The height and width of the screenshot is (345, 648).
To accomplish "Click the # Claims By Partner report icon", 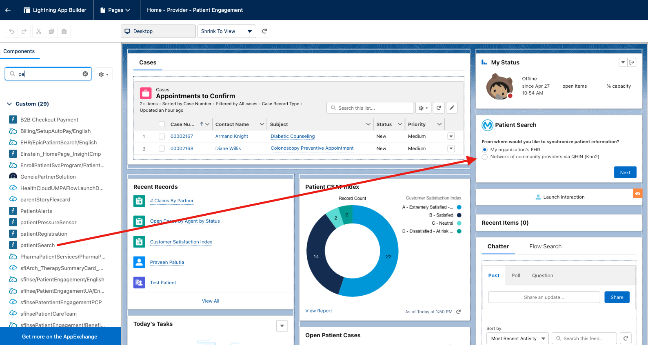I will pyautogui.click(x=139, y=201).
